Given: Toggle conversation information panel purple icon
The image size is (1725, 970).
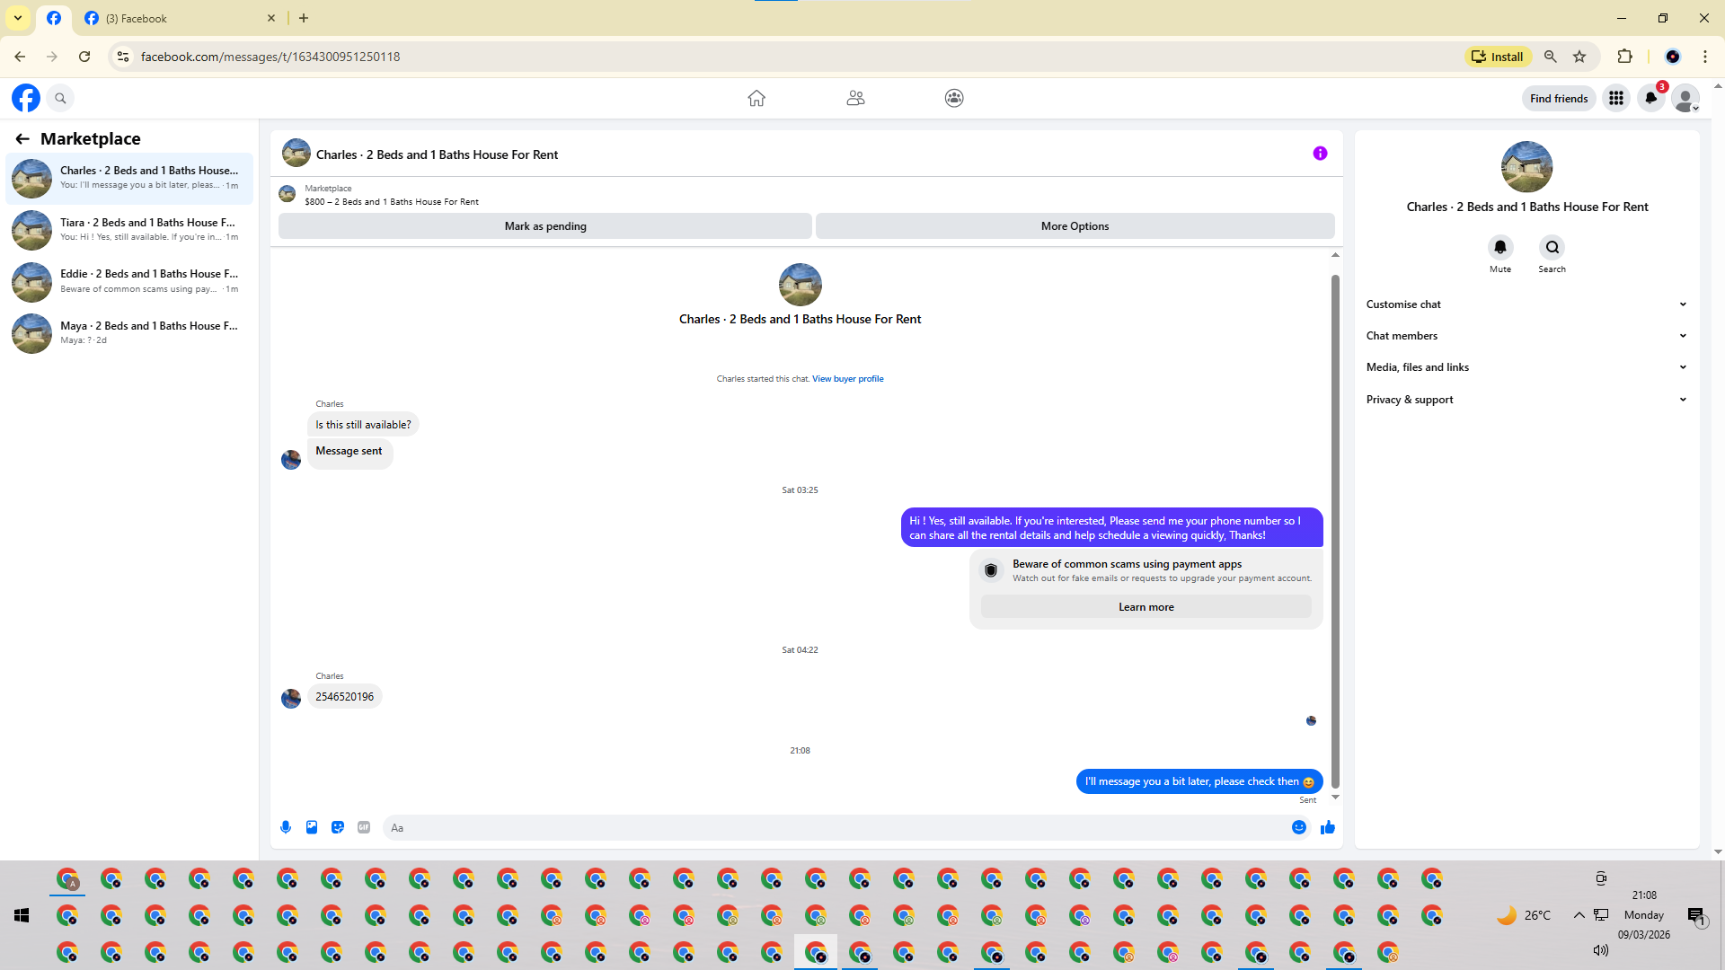Looking at the screenshot, I should 1320,154.
